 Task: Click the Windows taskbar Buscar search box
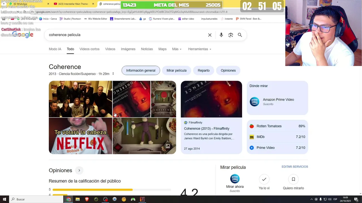coord(36,199)
